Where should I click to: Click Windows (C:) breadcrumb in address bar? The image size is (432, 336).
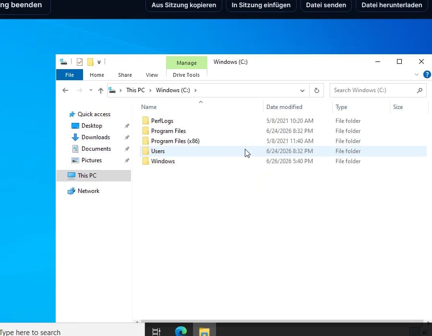point(173,90)
